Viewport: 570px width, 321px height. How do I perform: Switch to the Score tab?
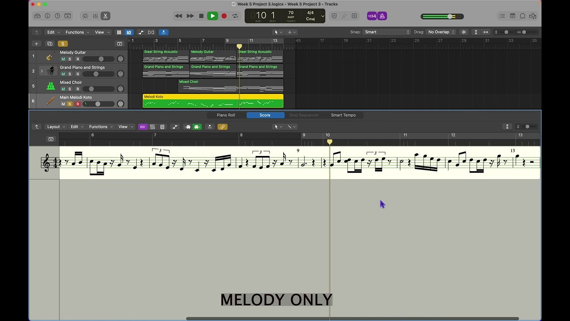pyautogui.click(x=265, y=115)
